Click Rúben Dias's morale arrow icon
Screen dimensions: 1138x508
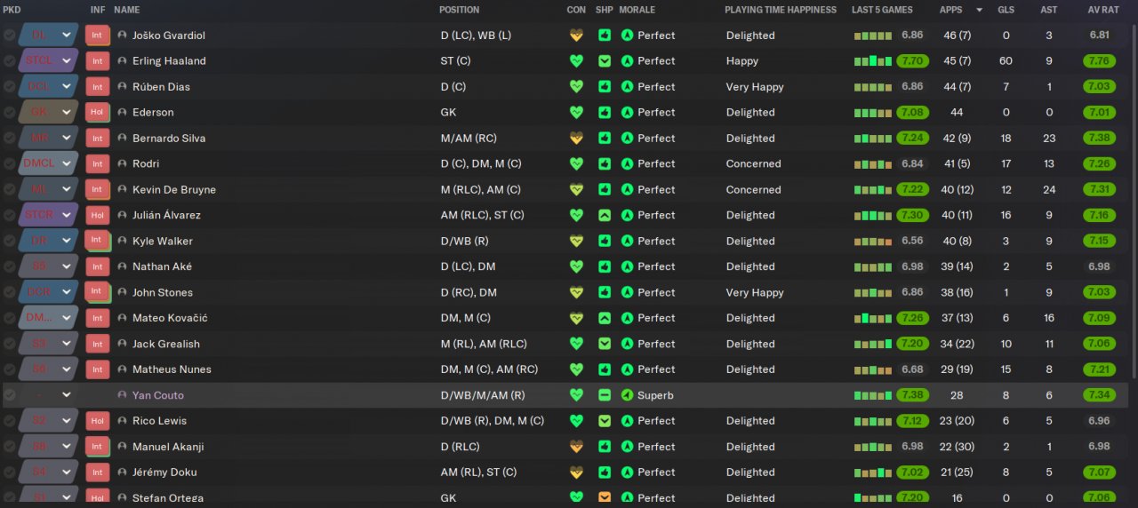[x=627, y=87]
